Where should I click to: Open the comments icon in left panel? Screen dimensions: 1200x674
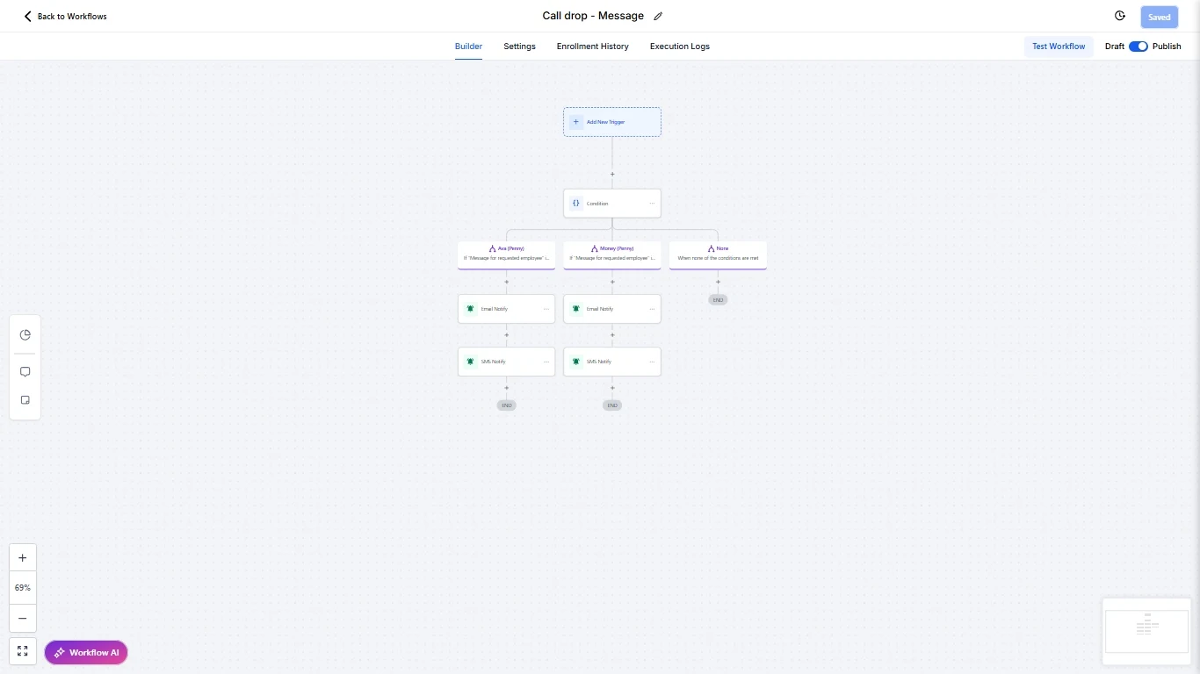click(x=25, y=372)
